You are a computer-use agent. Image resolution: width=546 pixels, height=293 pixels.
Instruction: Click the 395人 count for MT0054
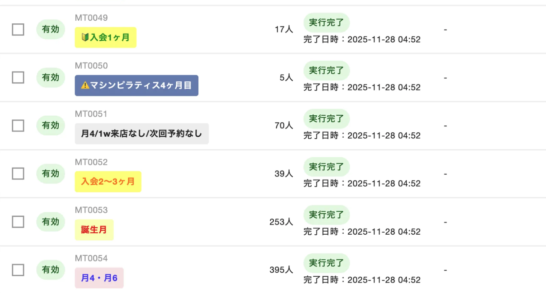point(281,270)
